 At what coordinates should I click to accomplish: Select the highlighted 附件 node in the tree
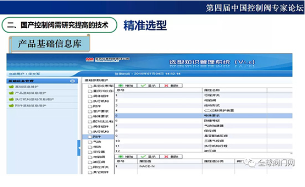(98, 137)
